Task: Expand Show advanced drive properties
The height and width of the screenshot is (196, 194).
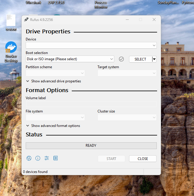Action: click(53, 81)
